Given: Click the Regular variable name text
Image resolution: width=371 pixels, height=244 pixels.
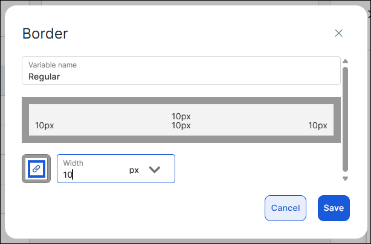Looking at the screenshot, I should [44, 77].
